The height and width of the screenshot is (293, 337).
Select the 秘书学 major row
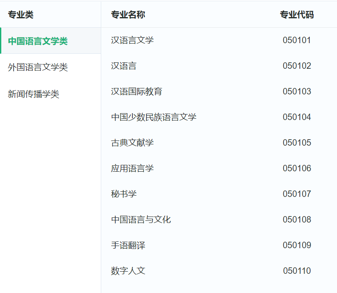click(x=123, y=193)
